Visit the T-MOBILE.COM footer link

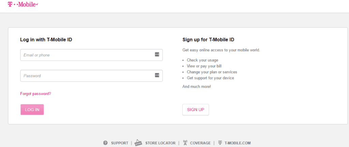click(238, 143)
